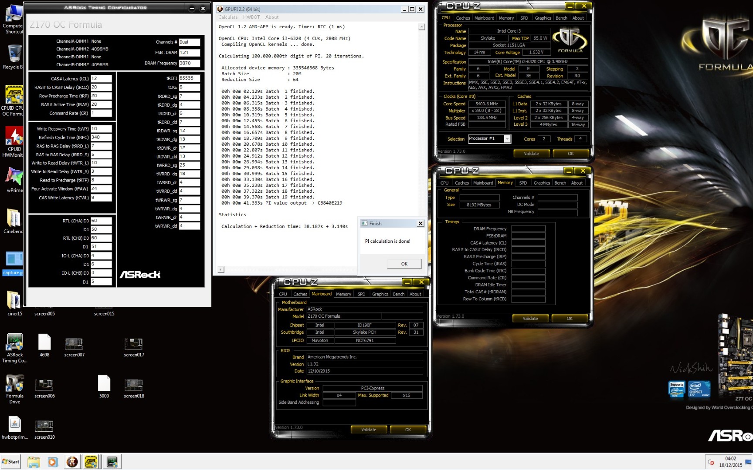Click the DRAM Frequency field in Timing Configurator
Image resolution: width=753 pixels, height=470 pixels.
pyautogui.click(x=189, y=63)
